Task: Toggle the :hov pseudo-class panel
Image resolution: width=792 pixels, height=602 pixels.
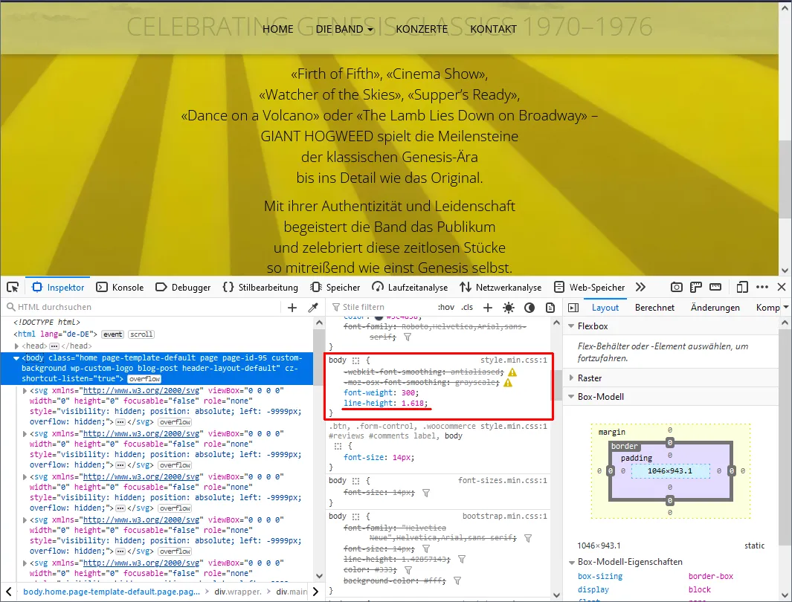Action: [445, 307]
